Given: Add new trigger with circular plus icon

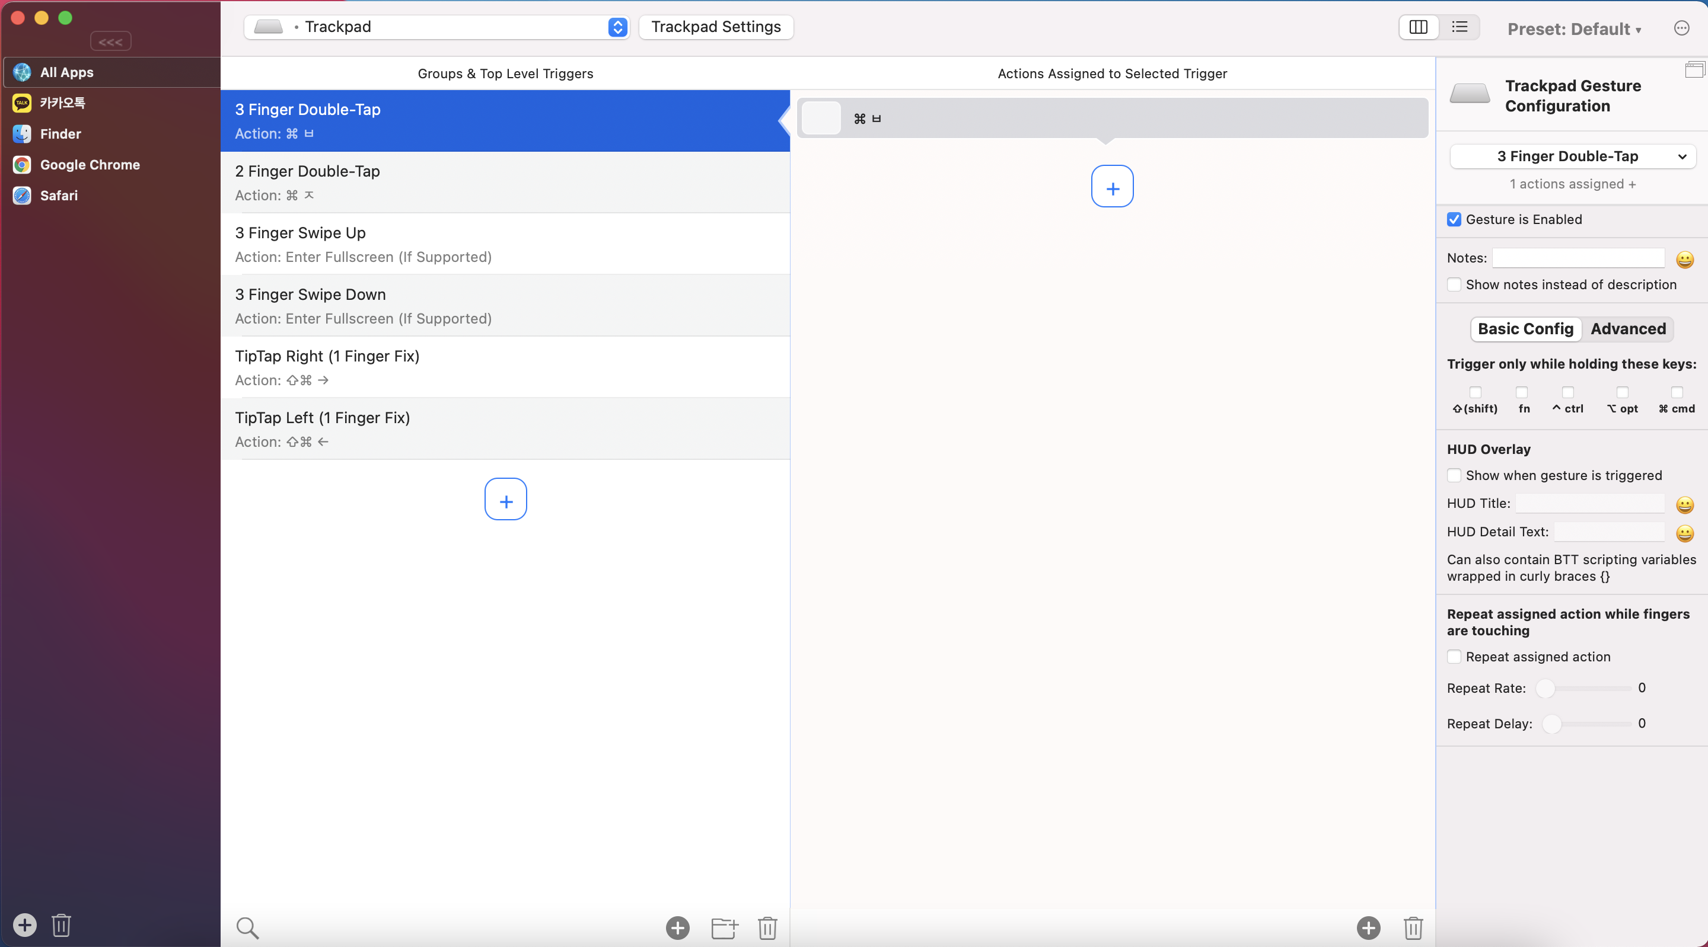Looking at the screenshot, I should click(x=678, y=928).
